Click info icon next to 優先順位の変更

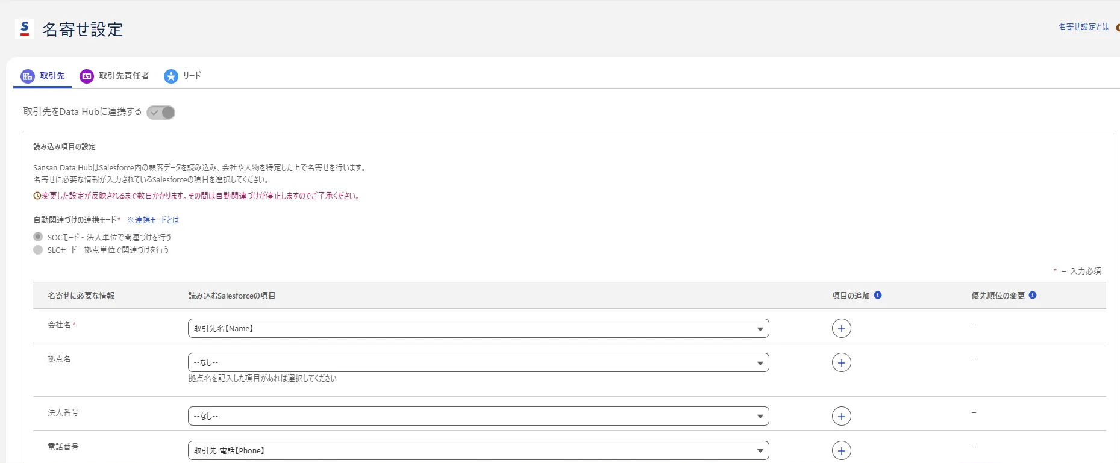(1033, 295)
